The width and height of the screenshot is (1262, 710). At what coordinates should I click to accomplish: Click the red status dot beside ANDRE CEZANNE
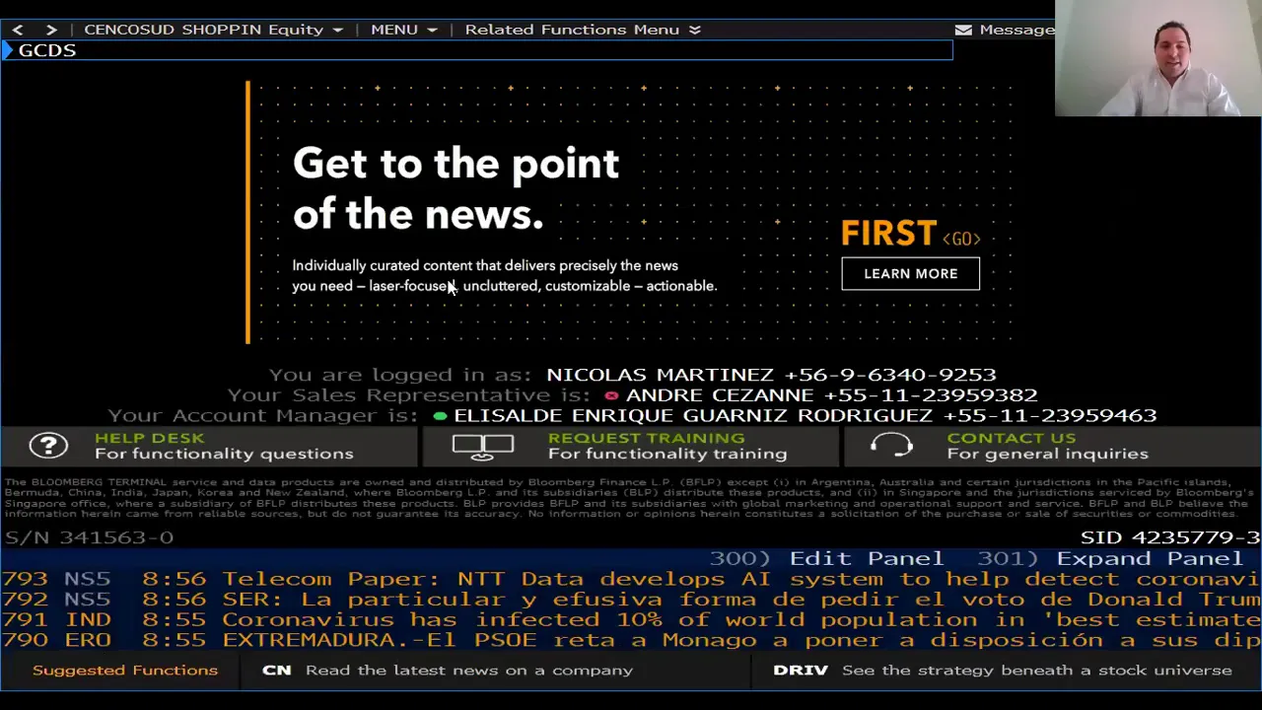[611, 395]
